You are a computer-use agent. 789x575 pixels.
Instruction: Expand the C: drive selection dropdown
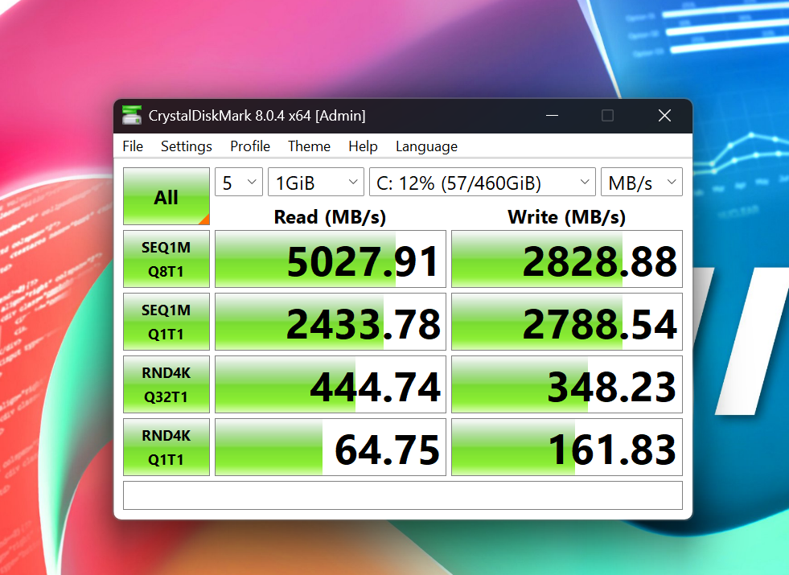pyautogui.click(x=483, y=182)
